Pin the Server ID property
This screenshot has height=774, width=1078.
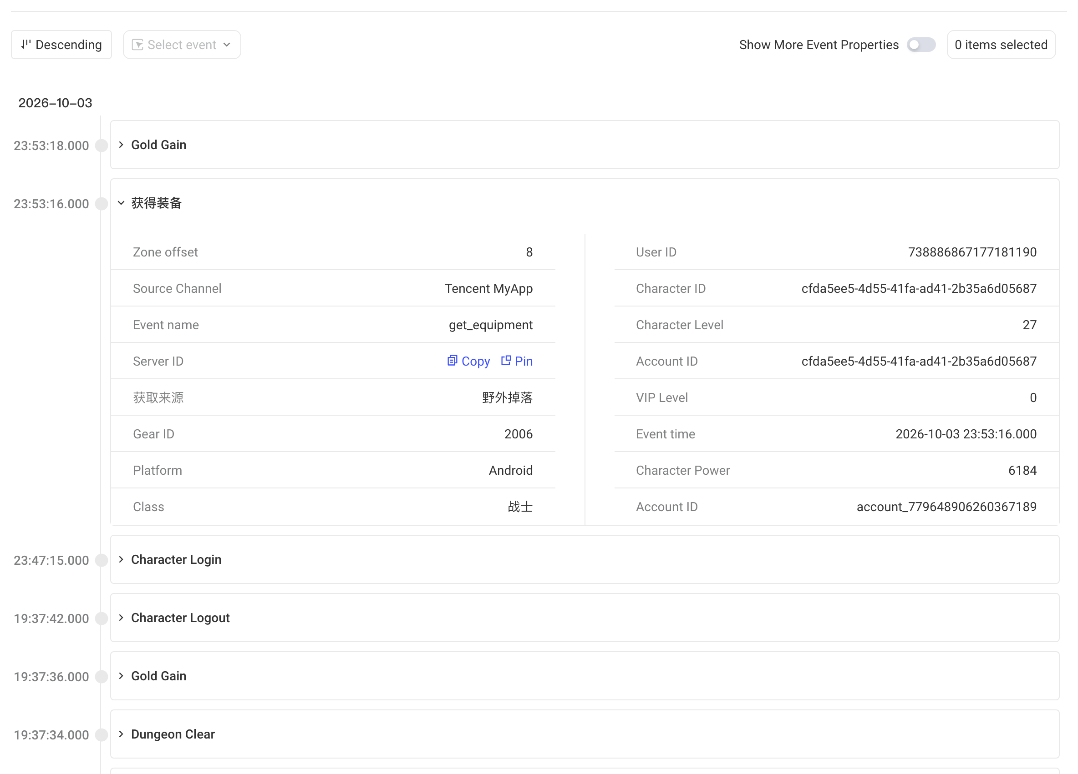pos(517,362)
